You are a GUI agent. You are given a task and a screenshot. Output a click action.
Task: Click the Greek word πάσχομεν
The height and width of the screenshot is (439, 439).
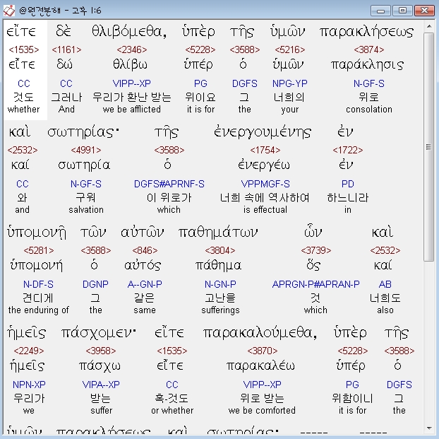click(x=99, y=333)
